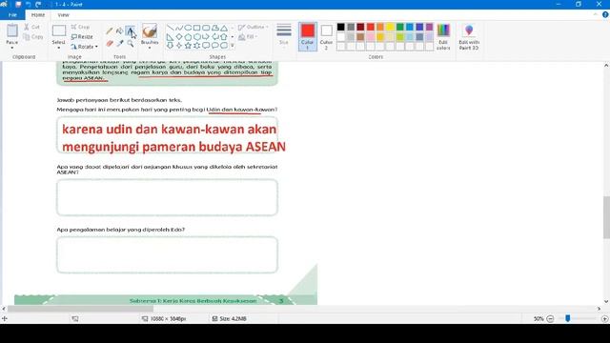Viewport: 610px width, 343px height.
Task: Switch to the Home tab
Action: click(38, 15)
